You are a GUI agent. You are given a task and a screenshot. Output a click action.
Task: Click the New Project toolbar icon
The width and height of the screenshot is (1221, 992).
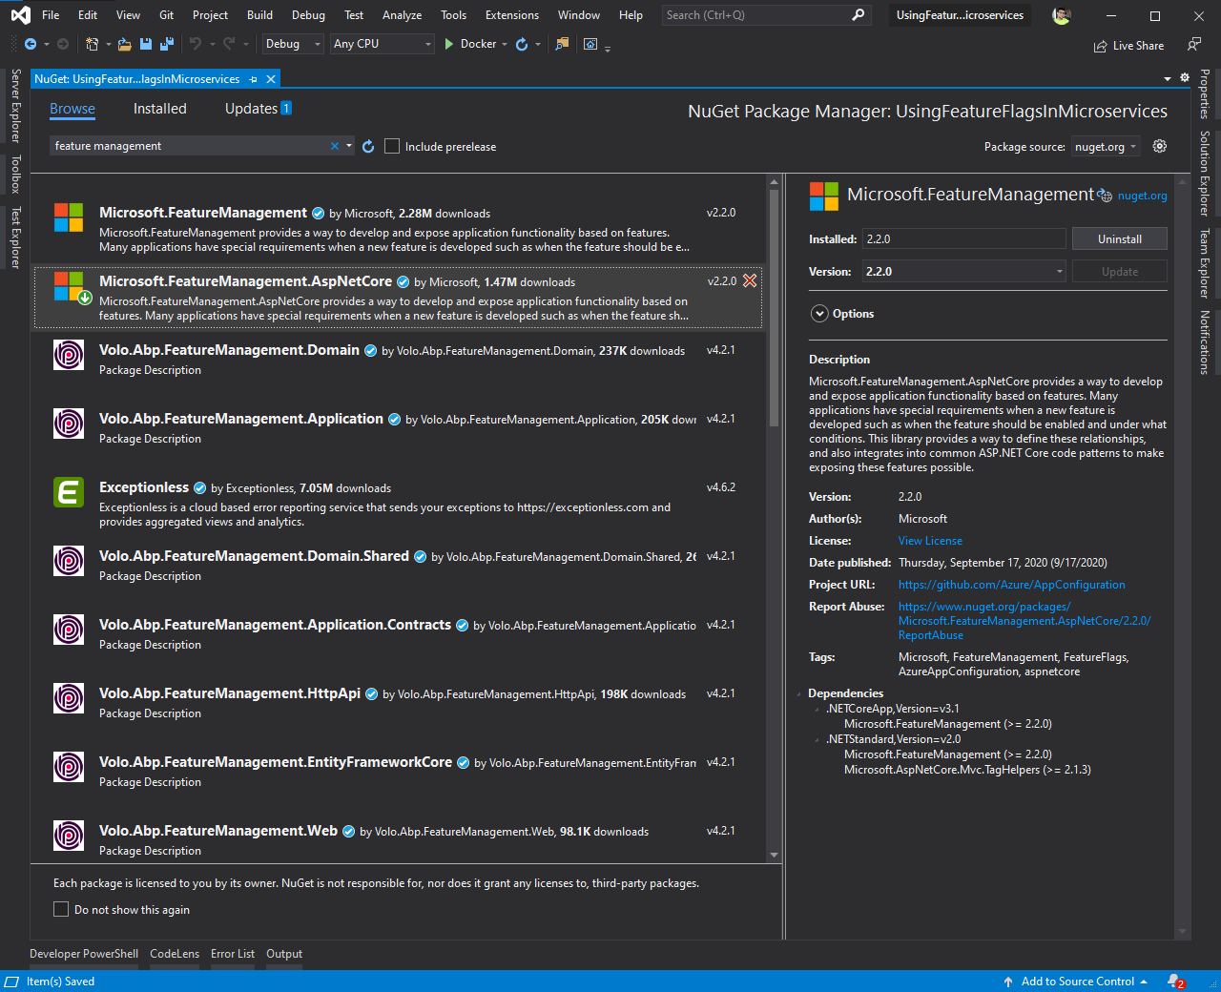click(x=93, y=44)
